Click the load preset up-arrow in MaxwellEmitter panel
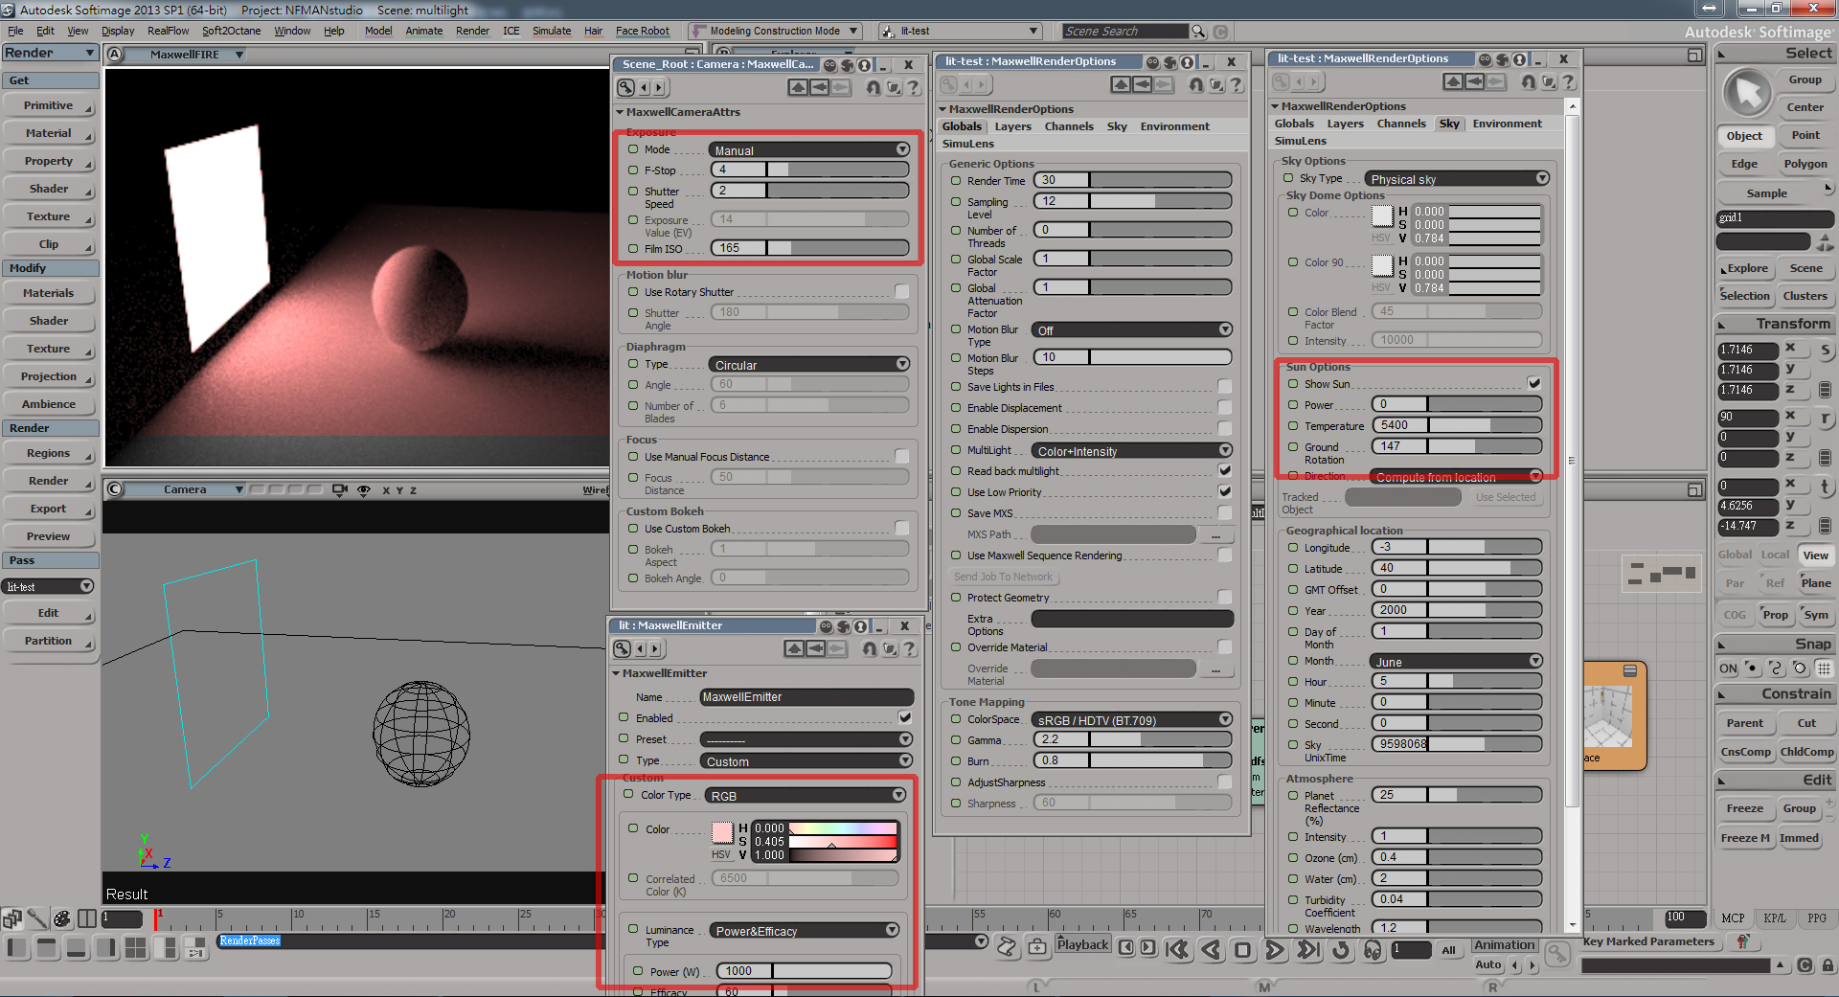Viewport: 1839px width, 997px height. pyautogui.click(x=794, y=649)
